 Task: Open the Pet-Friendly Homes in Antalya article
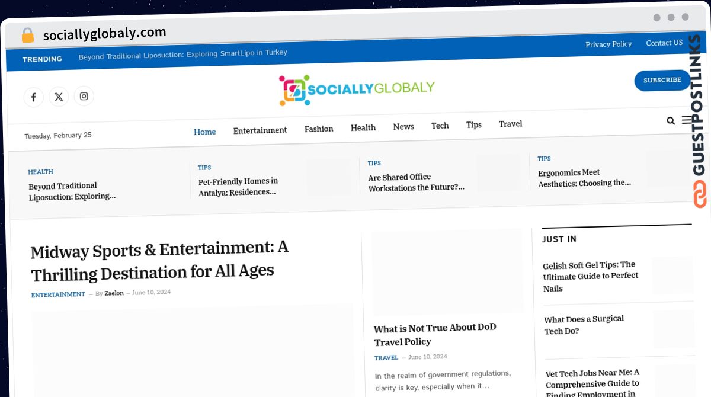238,187
